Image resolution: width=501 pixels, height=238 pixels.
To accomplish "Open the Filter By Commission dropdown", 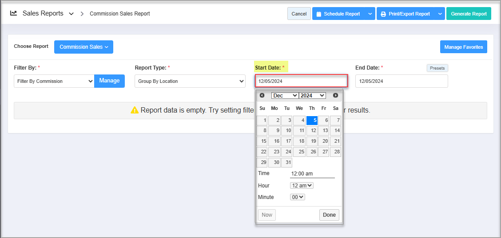I will coord(54,81).
